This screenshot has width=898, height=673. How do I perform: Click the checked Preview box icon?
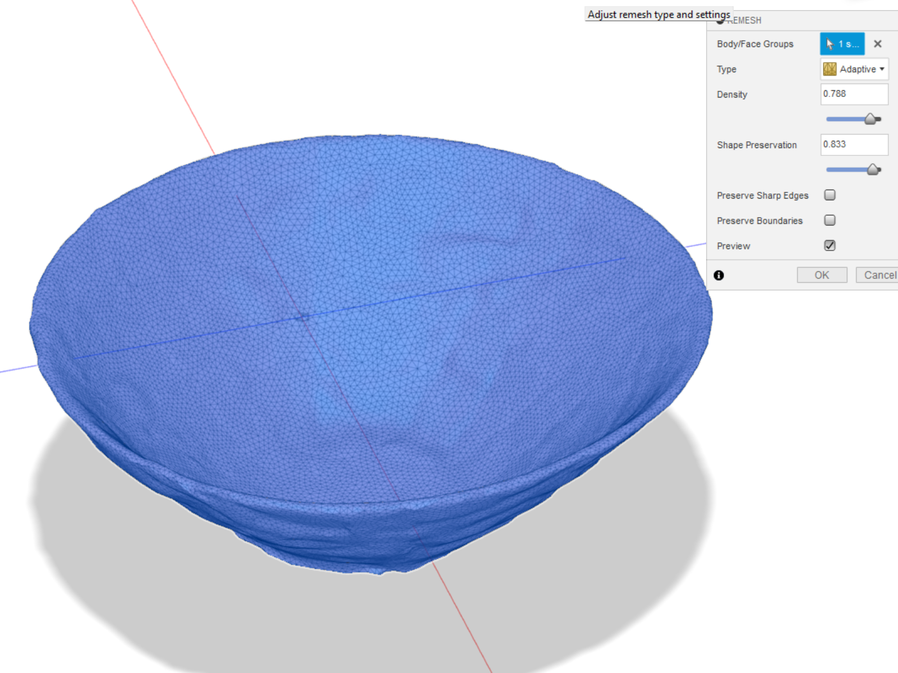tap(830, 245)
